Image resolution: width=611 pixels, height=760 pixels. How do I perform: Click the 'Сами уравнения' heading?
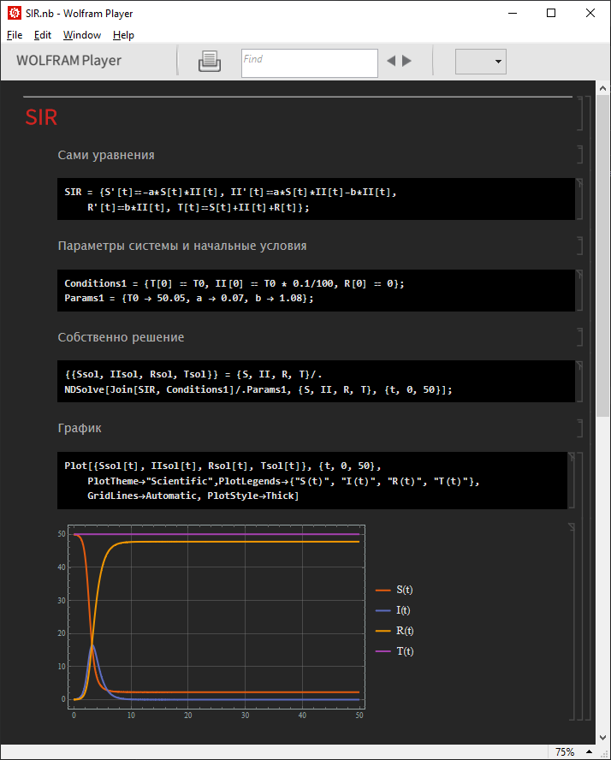[106, 155]
